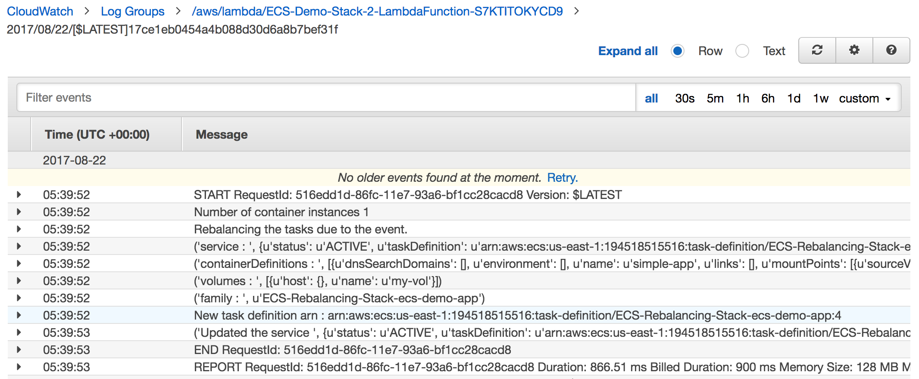Image resolution: width=919 pixels, height=379 pixels.
Task: Expand the END RequestId log row
Action: tap(19, 350)
